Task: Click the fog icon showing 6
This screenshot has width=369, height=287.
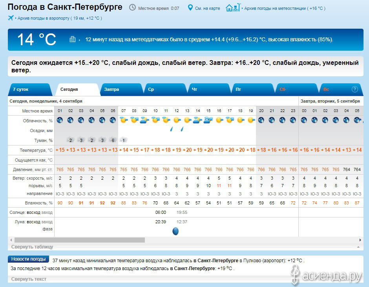Action: click(x=113, y=140)
